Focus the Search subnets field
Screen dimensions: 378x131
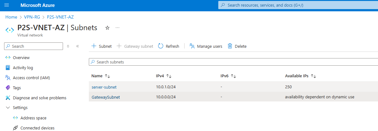pos(233,62)
